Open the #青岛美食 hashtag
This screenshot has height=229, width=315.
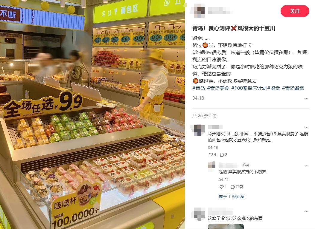tap(218, 88)
